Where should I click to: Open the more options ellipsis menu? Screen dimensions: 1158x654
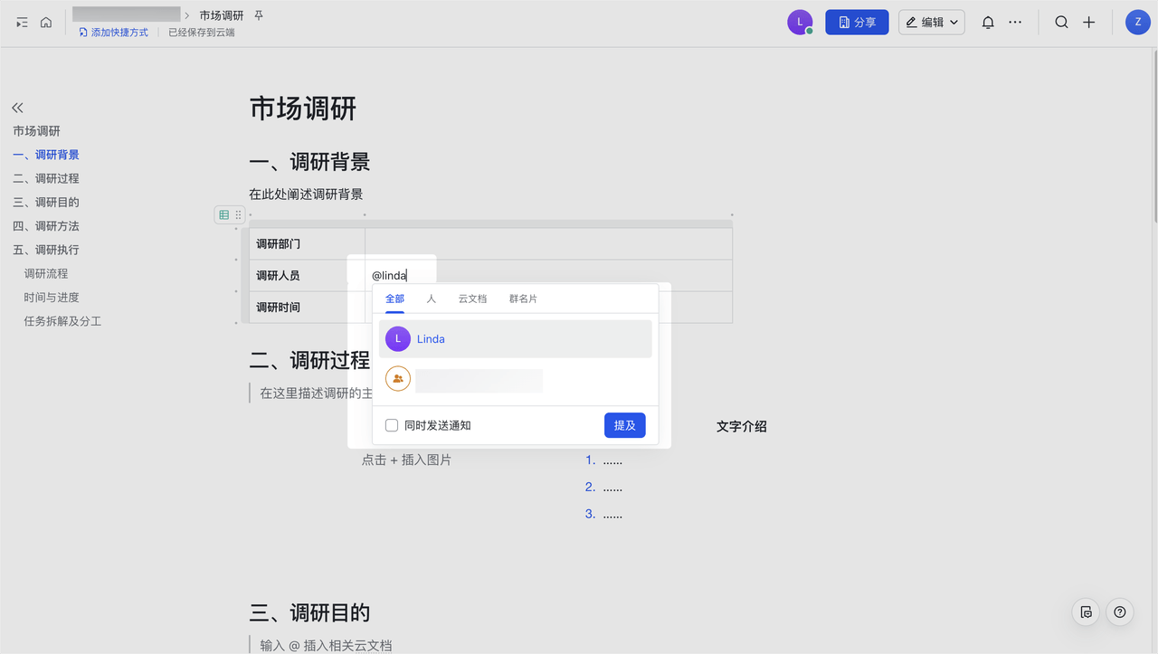click(1015, 23)
